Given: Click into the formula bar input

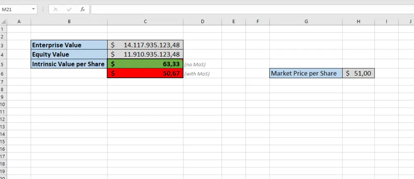Looking at the screenshot, I should 252,9.
